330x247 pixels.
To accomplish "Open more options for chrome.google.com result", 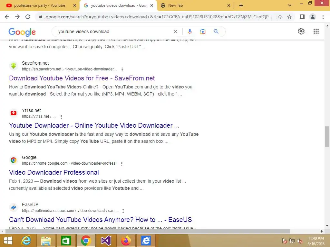I will pos(121,164).
